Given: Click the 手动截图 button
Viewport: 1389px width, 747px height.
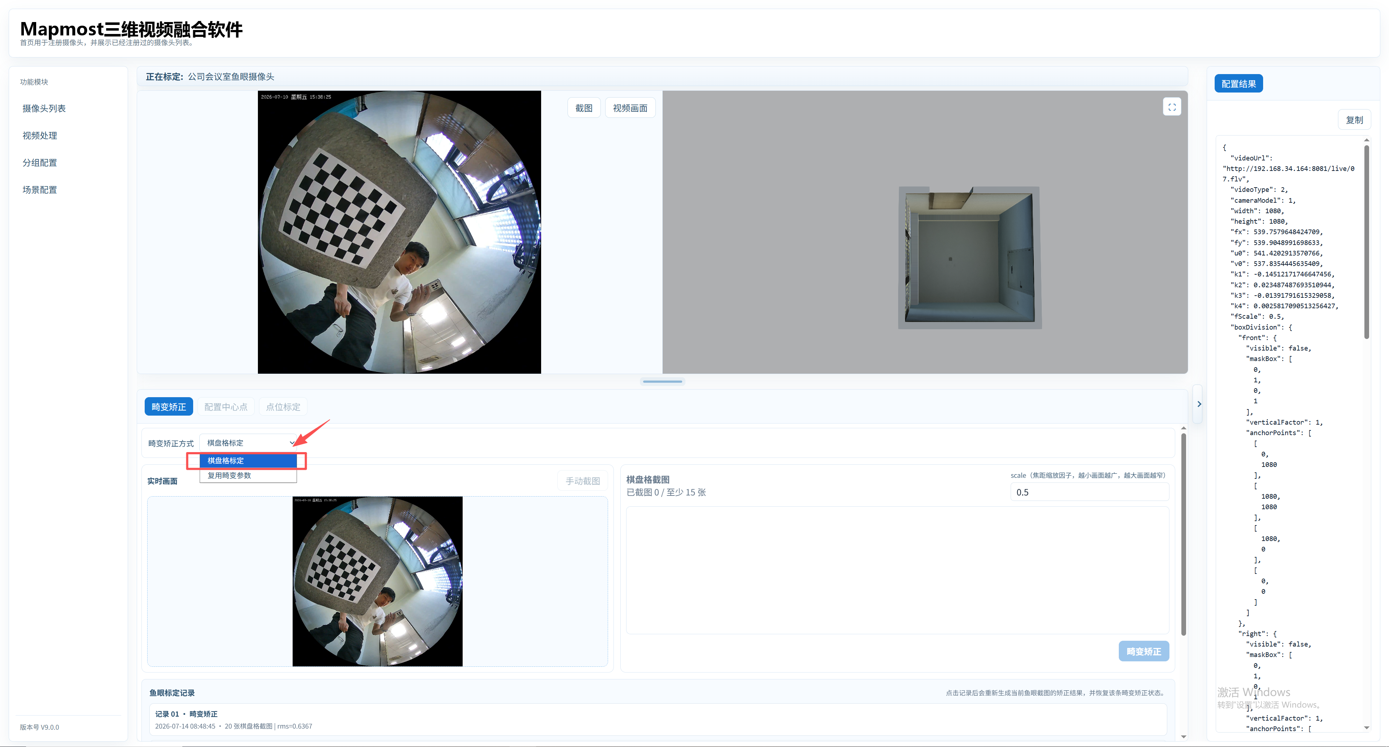Looking at the screenshot, I should (582, 481).
